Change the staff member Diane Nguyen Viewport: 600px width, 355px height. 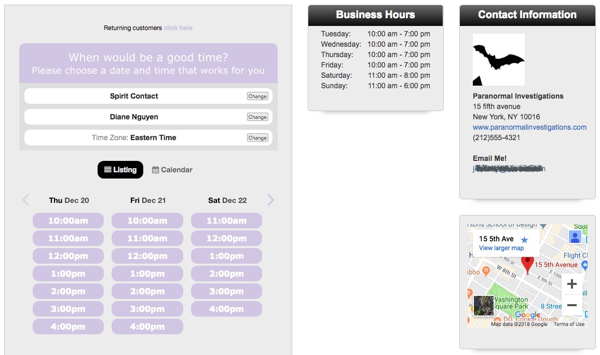point(257,117)
